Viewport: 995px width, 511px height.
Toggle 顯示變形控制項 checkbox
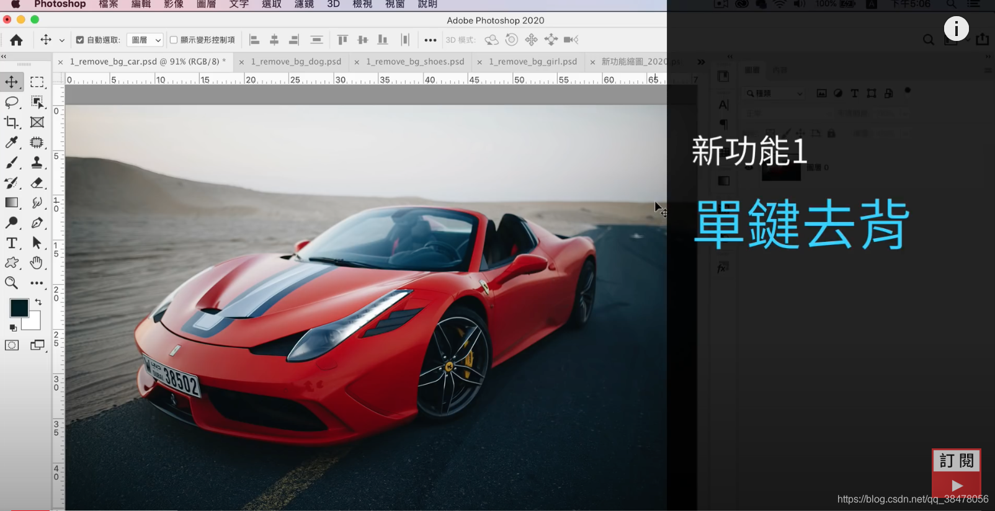[x=174, y=40]
